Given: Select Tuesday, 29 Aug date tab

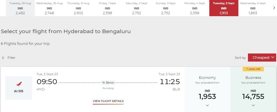Looking at the screenshot, I should click(x=20, y=8).
